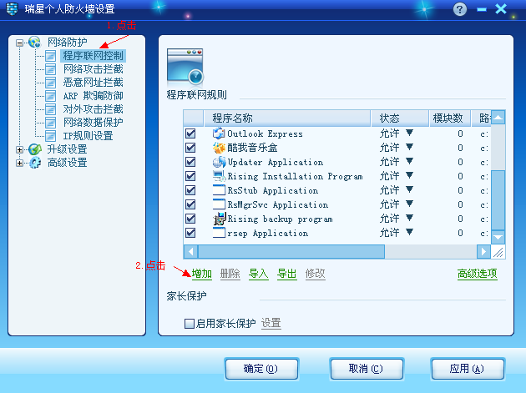Select 恶意网址拦截 in the tree
Image resolution: width=526 pixels, height=393 pixels.
(x=93, y=83)
